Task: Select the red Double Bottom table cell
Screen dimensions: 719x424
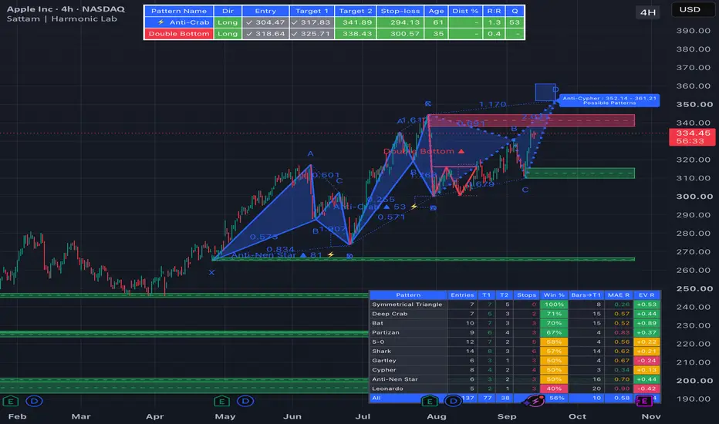Action: (179, 33)
